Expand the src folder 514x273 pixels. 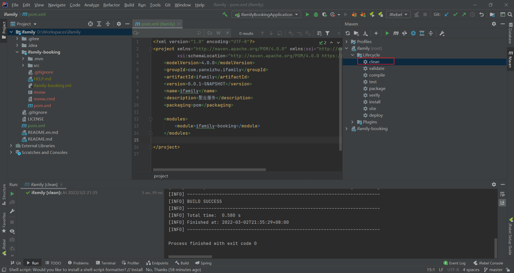23,65
